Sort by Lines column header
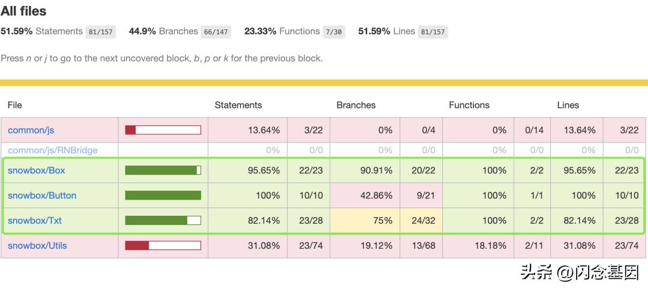Image resolution: width=648 pixels, height=289 pixels. [568, 105]
